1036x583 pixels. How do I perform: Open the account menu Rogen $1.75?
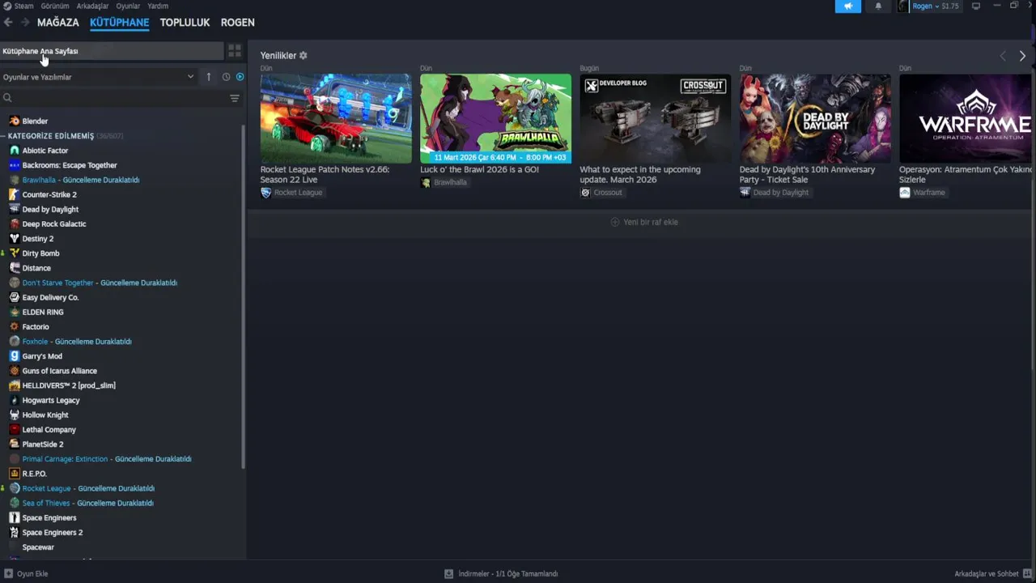(929, 6)
